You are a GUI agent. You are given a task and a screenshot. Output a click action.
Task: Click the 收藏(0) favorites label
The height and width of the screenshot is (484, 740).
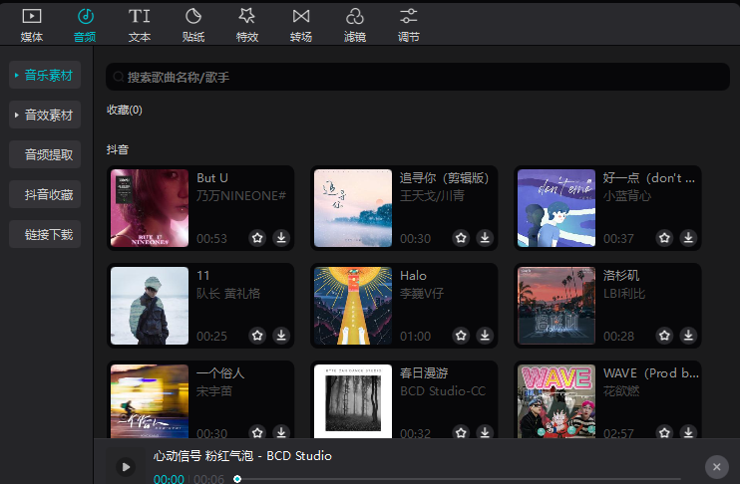[125, 110]
